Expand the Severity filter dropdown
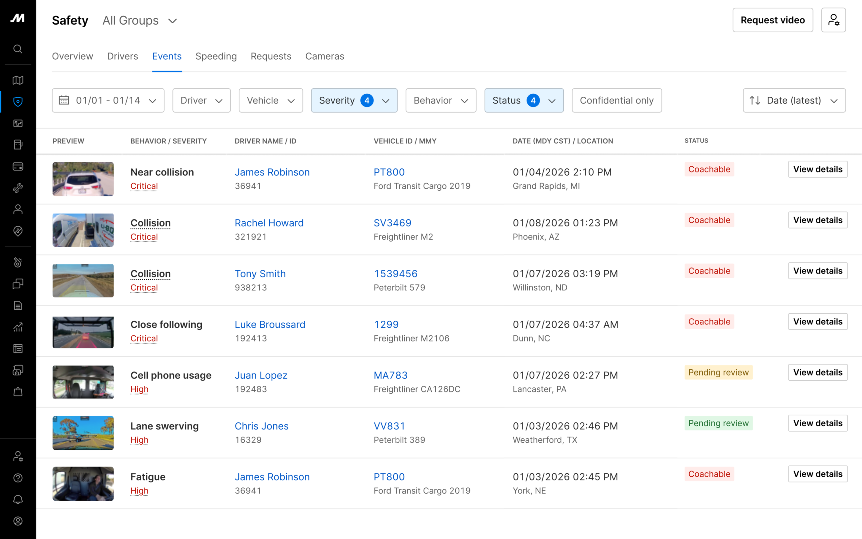 tap(354, 100)
